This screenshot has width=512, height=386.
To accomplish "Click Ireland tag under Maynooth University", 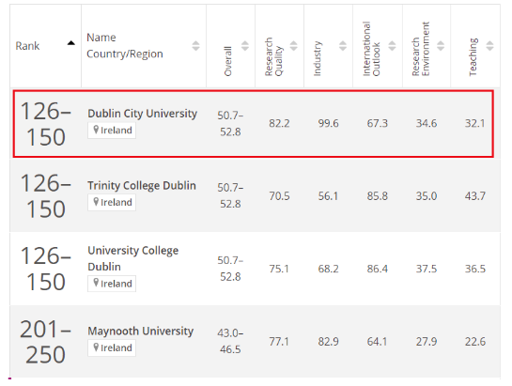I will pos(112,347).
